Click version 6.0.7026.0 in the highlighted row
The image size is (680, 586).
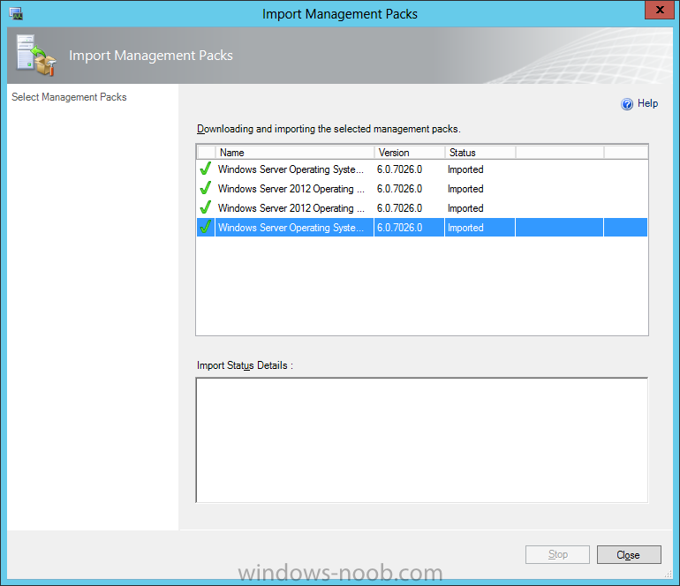click(399, 228)
